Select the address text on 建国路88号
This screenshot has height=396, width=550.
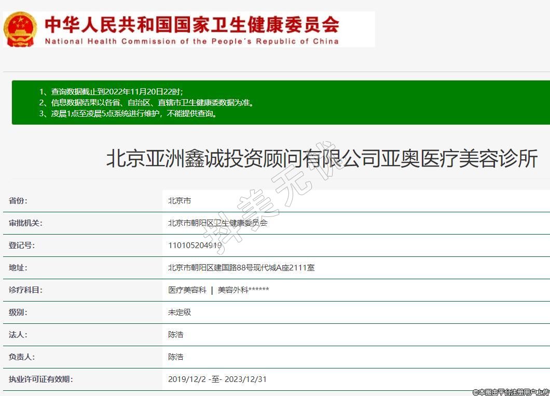pyautogui.click(x=241, y=268)
